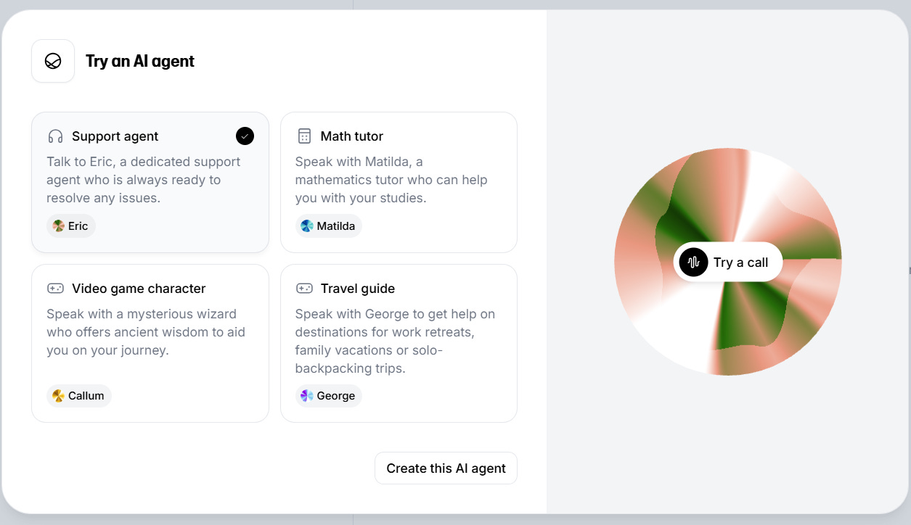Open the Callum voice chip
Image resolution: width=911 pixels, height=525 pixels.
pos(78,396)
